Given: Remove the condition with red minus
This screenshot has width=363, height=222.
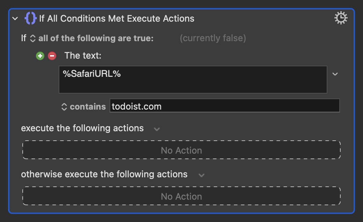Looking at the screenshot, I should tap(52, 56).
